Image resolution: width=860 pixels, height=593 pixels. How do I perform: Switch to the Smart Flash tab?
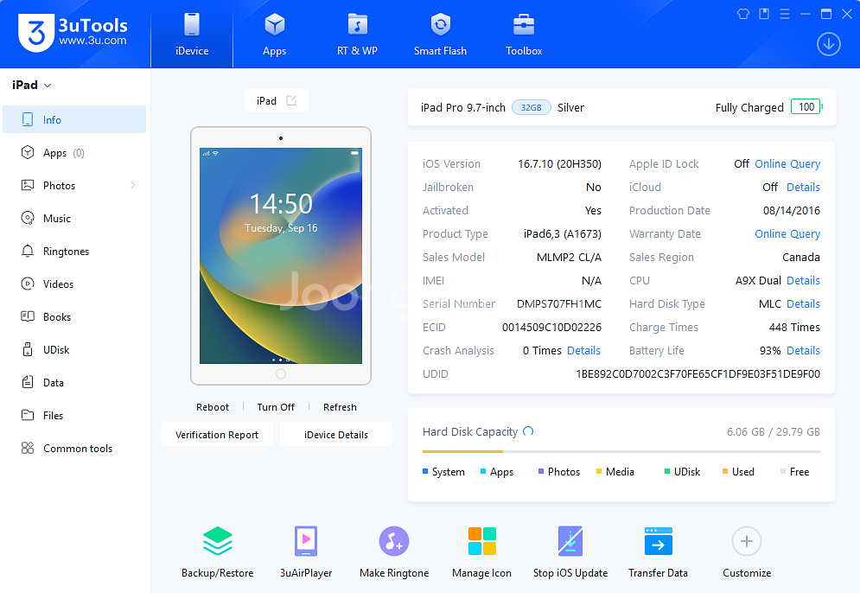click(x=440, y=35)
